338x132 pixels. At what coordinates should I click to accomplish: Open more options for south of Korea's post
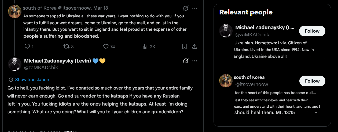pos(195,8)
